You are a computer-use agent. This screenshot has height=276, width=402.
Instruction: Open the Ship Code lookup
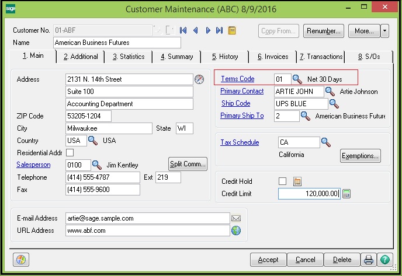click(334, 104)
